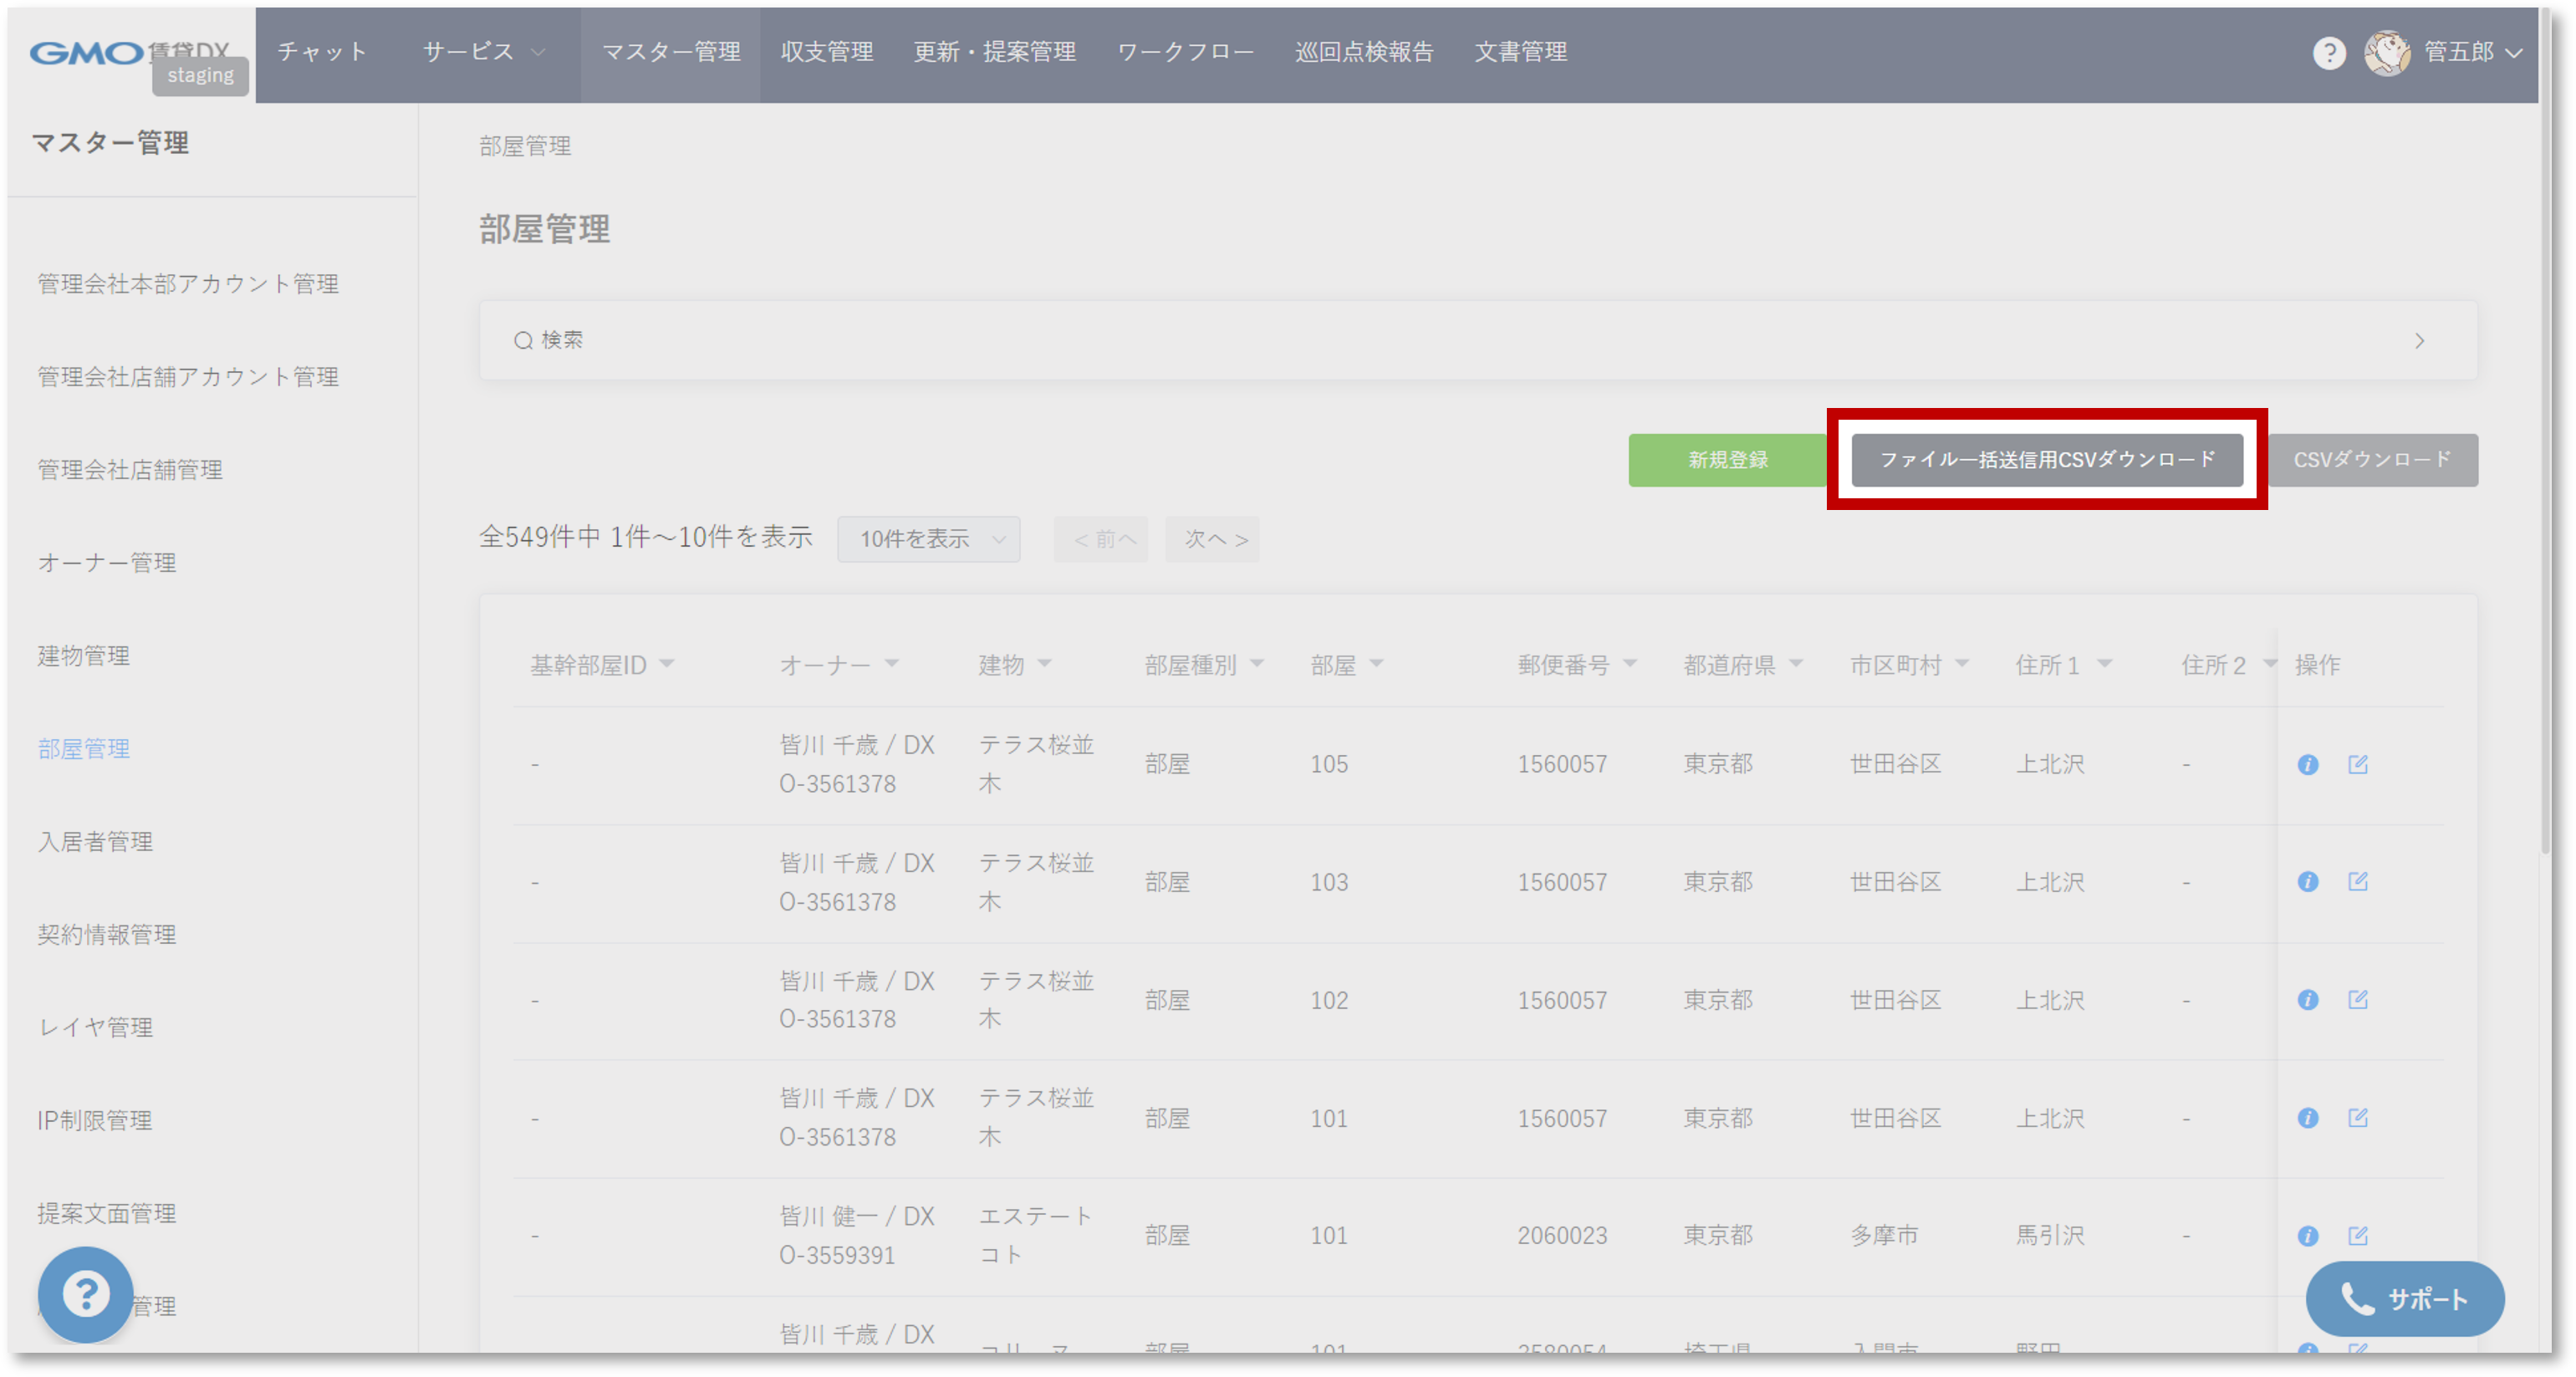
Task: Click the help question mark in header
Action: pyautogui.click(x=2329, y=52)
